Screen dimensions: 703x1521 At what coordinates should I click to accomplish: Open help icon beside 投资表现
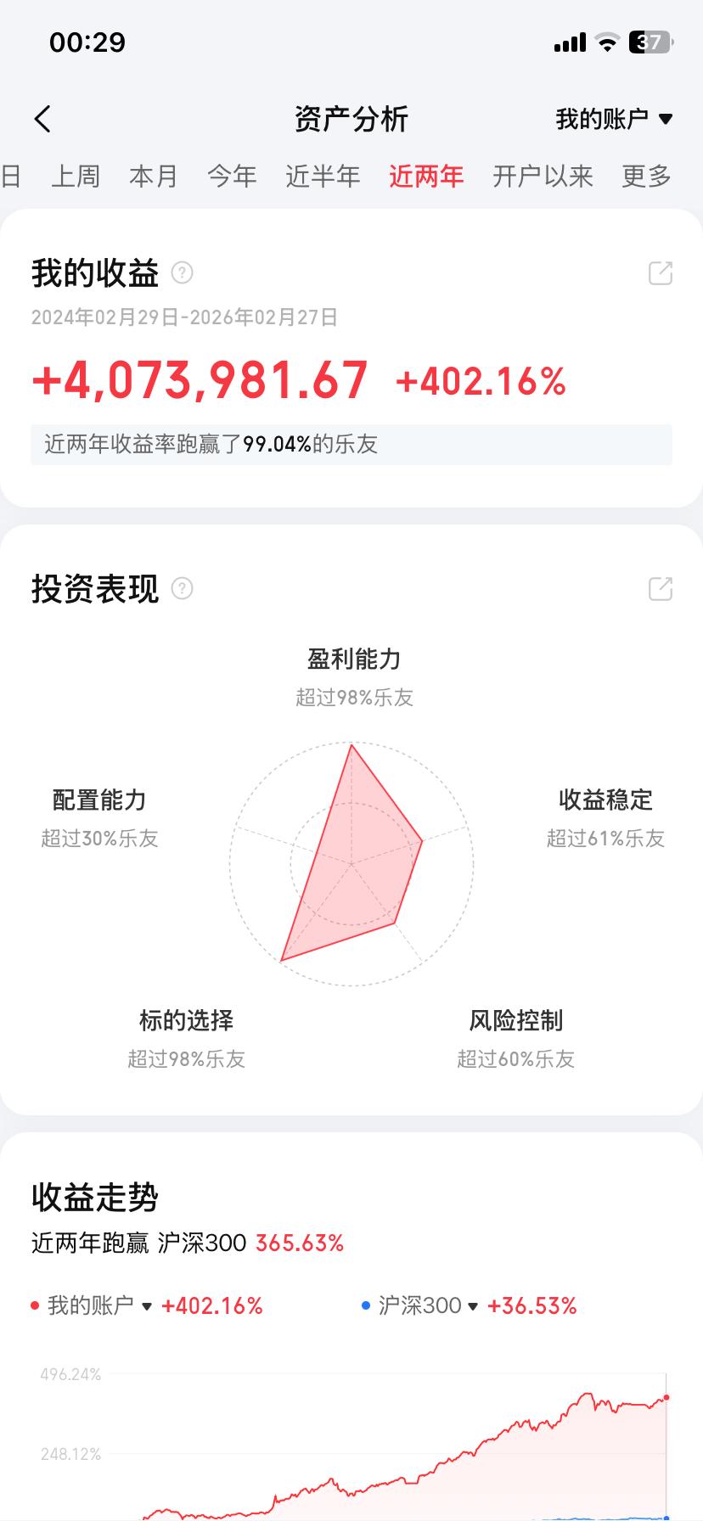tap(183, 588)
